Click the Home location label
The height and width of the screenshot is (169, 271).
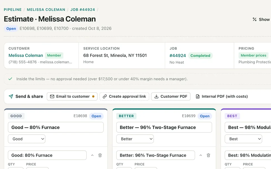pos(88,62)
